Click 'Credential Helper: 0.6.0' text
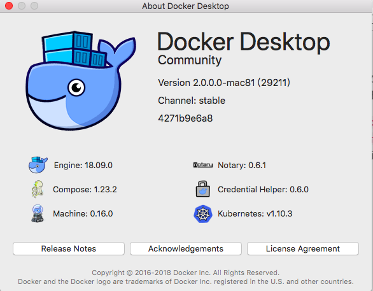373x291 pixels. point(263,189)
